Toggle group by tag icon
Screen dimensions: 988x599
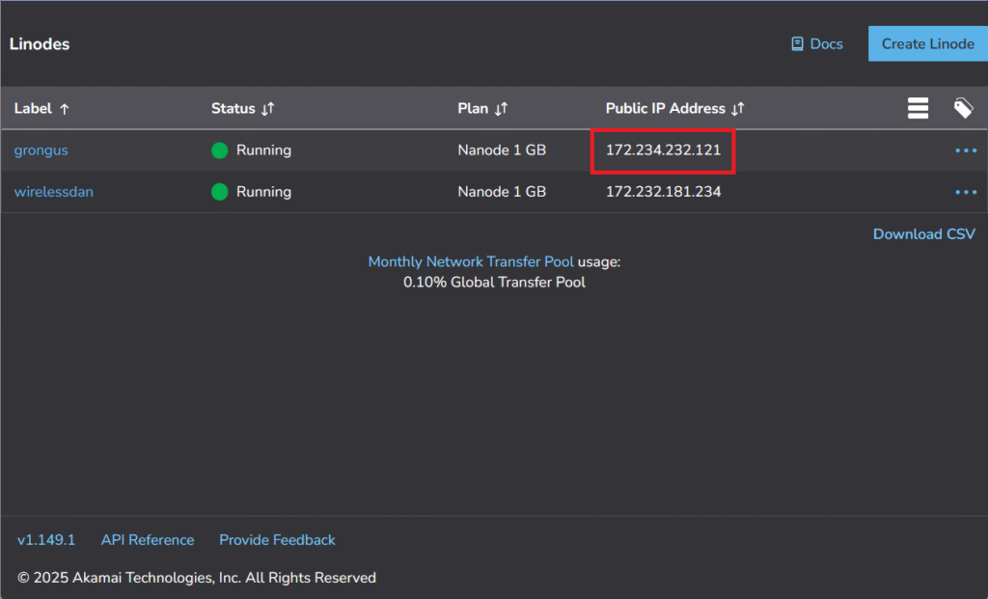(x=963, y=108)
